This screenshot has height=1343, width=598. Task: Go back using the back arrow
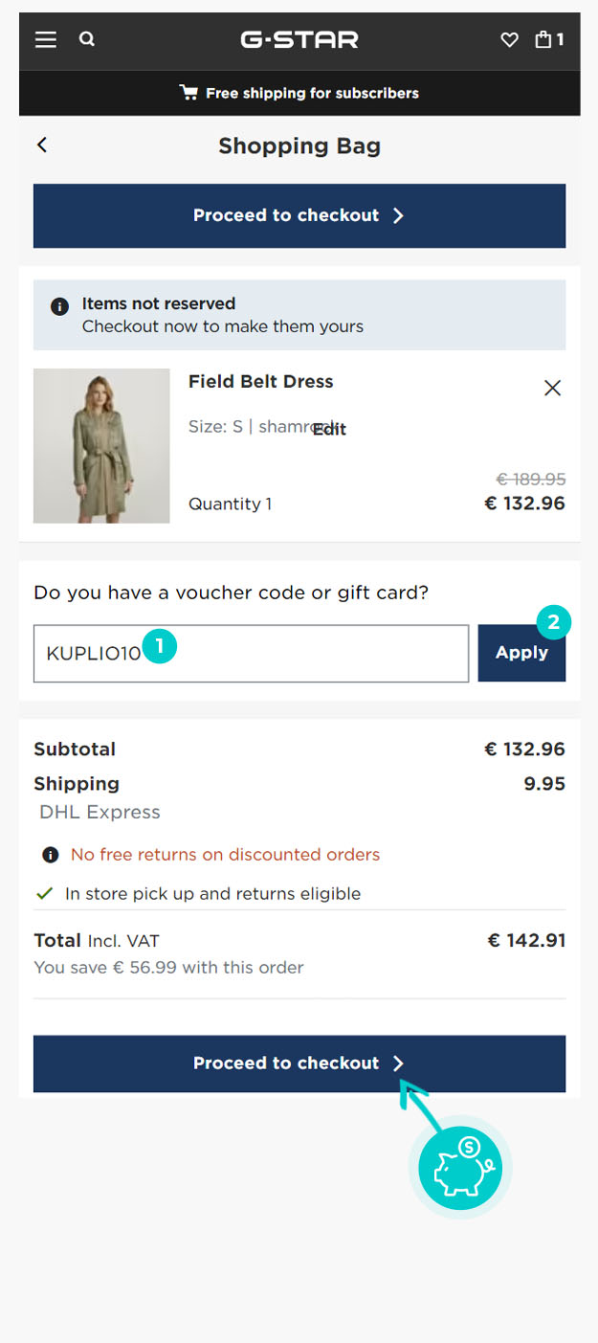(x=42, y=145)
